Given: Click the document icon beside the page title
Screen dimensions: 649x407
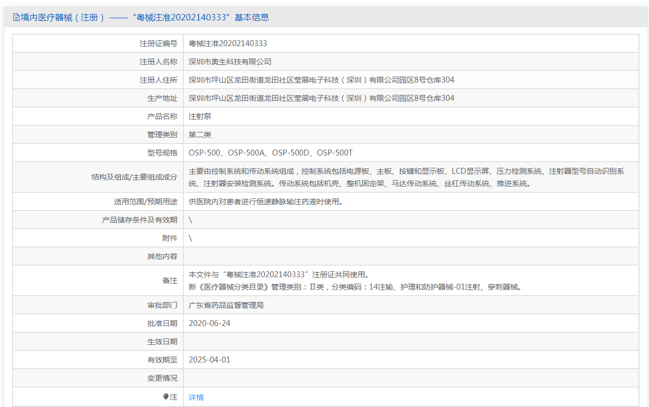Looking at the screenshot, I should tap(16, 18).
